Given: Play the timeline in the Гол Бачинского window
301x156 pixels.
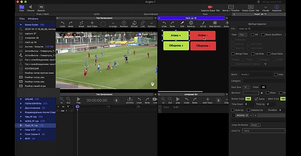Looking at the screenshot, I should pyautogui.click(x=78, y=100).
